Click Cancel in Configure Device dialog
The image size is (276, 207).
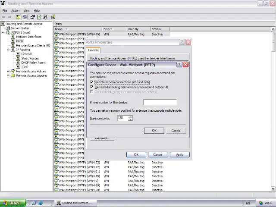pyautogui.click(x=176, y=131)
